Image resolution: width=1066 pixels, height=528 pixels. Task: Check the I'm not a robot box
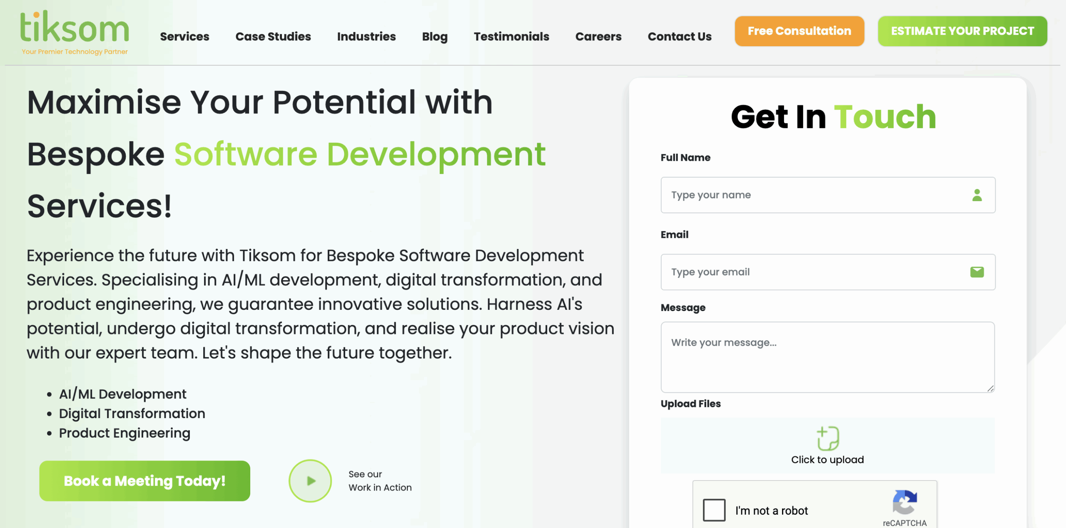point(714,510)
